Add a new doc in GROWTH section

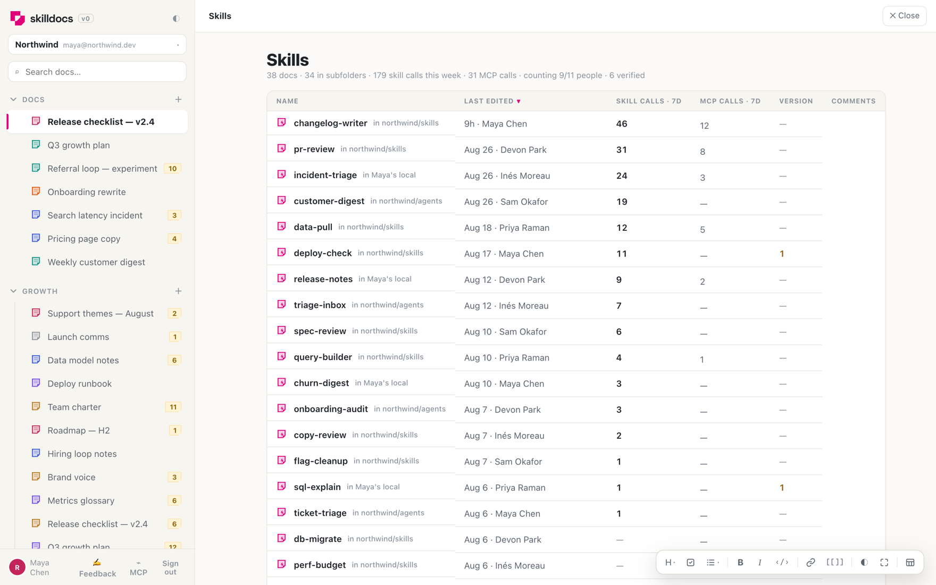pyautogui.click(x=178, y=291)
